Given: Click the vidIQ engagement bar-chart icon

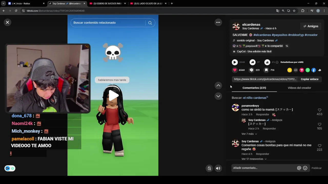Looking at the screenshot, I should click(x=267, y=62).
